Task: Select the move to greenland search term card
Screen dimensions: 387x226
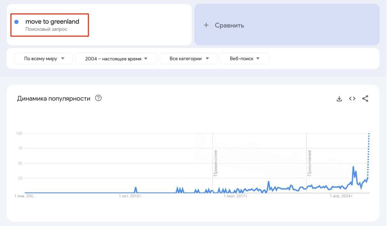Action: coord(49,25)
